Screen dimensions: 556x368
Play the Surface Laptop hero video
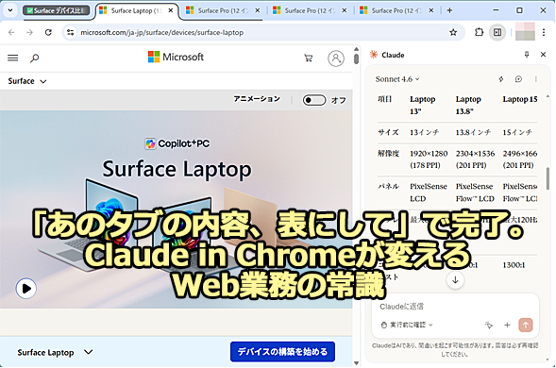[x=26, y=289]
